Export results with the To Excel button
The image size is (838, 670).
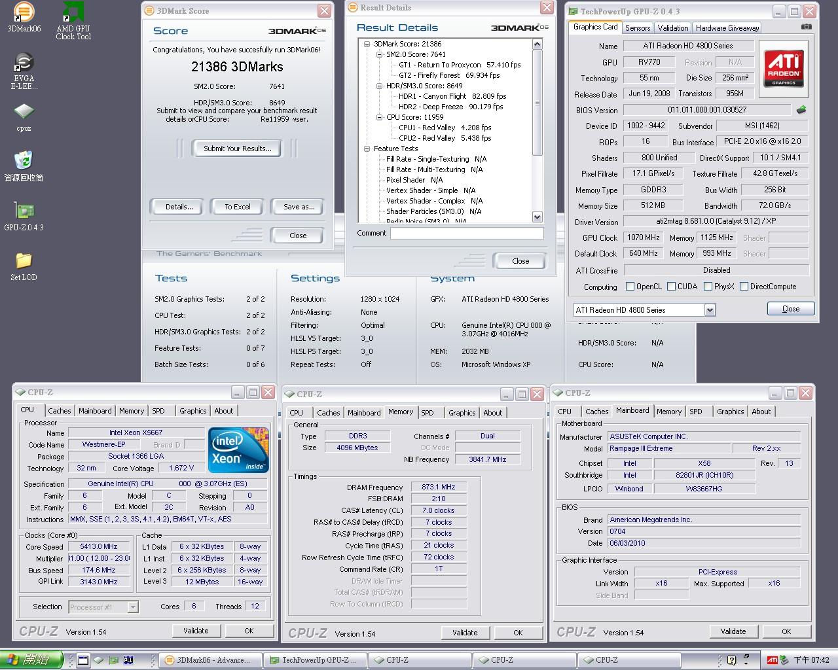coord(237,207)
